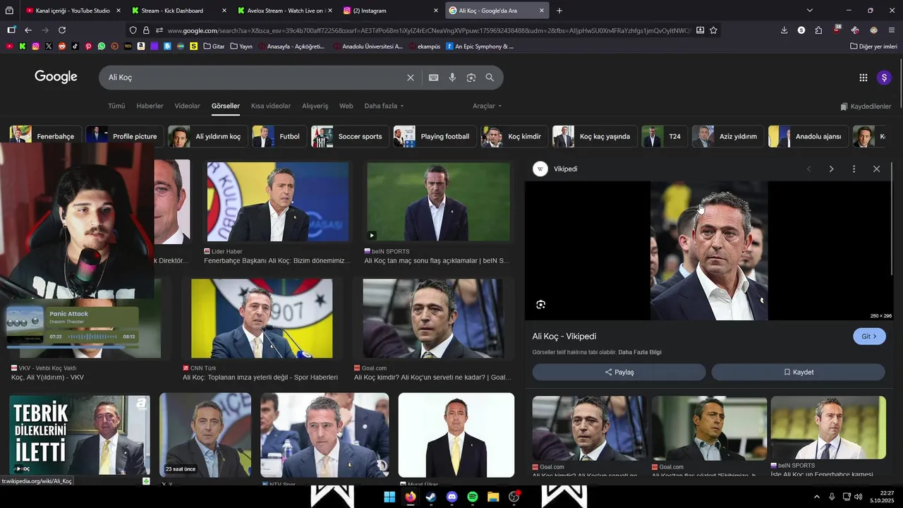This screenshot has height=508, width=903.
Task: Open the CNN Türk image result
Action: [x=262, y=319]
